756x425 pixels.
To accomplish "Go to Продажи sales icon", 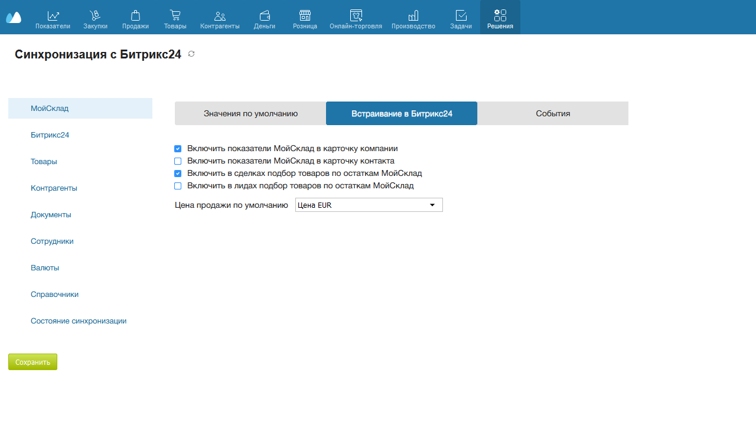I will 135,16.
